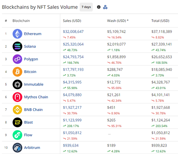178x154 pixels.
Task: Open the Mythos Chain blockchain link
Action: pyautogui.click(x=36, y=97)
